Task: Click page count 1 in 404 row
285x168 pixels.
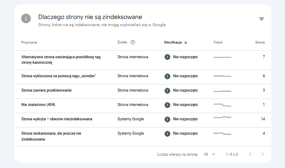Action: (264, 105)
